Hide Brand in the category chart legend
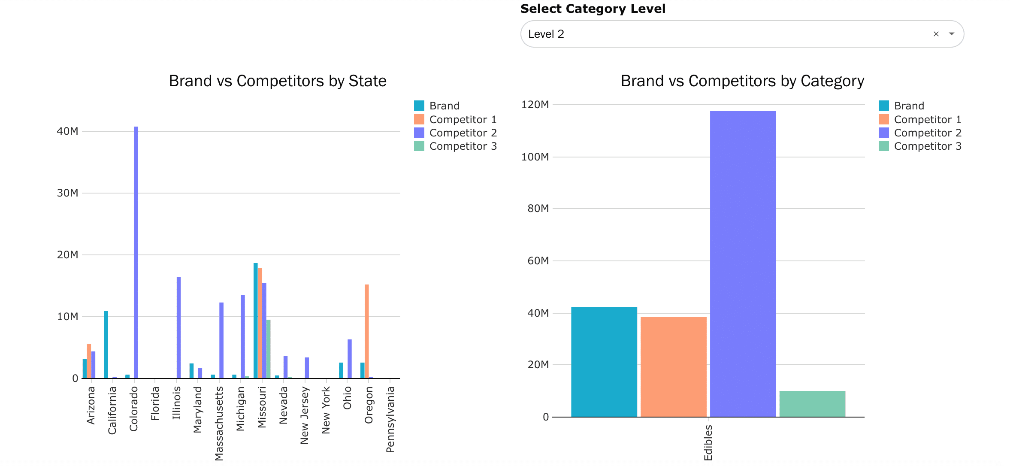The image size is (1010, 466). (909, 106)
